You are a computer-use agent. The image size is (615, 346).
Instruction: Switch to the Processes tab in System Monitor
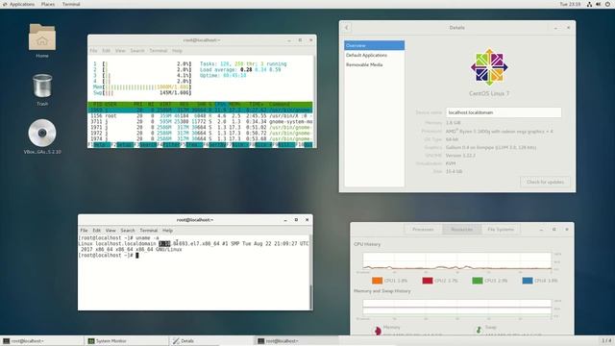[423, 229]
